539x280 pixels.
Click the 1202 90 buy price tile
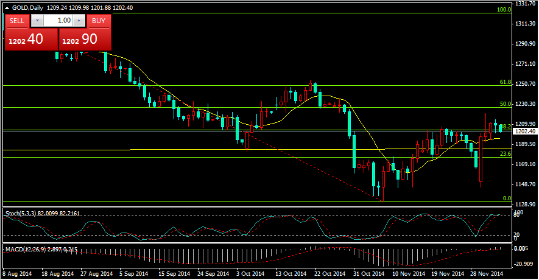86,40
